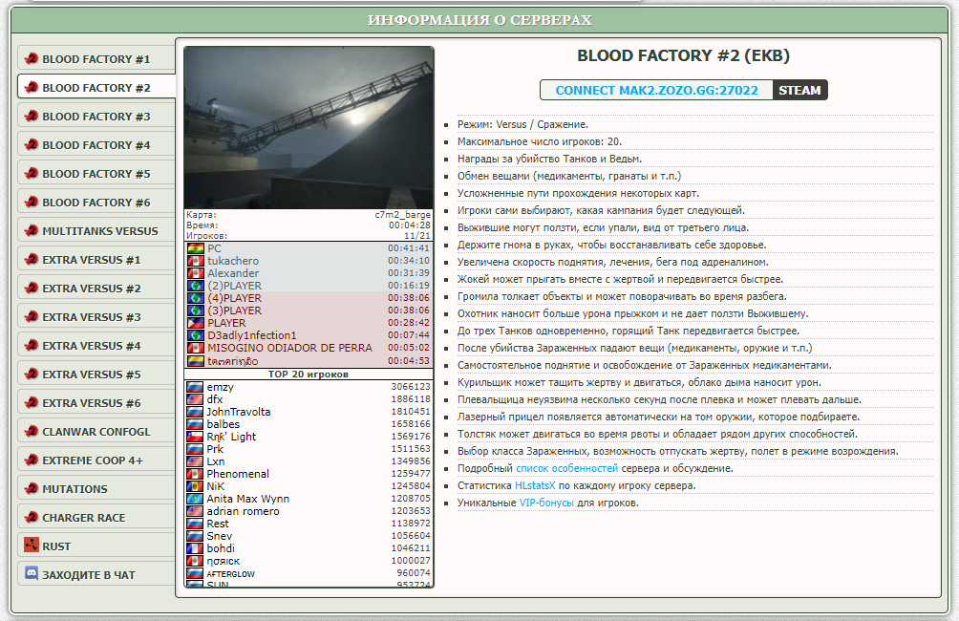959x621 pixels.
Task: Open the BLOOD FACTORY #1 server tab
Action: (x=96, y=59)
